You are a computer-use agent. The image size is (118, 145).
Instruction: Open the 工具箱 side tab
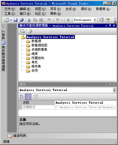3,32
